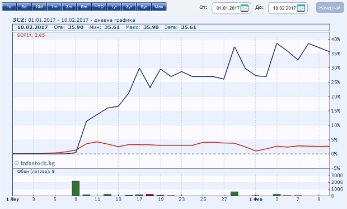Click the 3CZ chart title text
The width and height of the screenshot is (347, 209).
[x=74, y=20]
